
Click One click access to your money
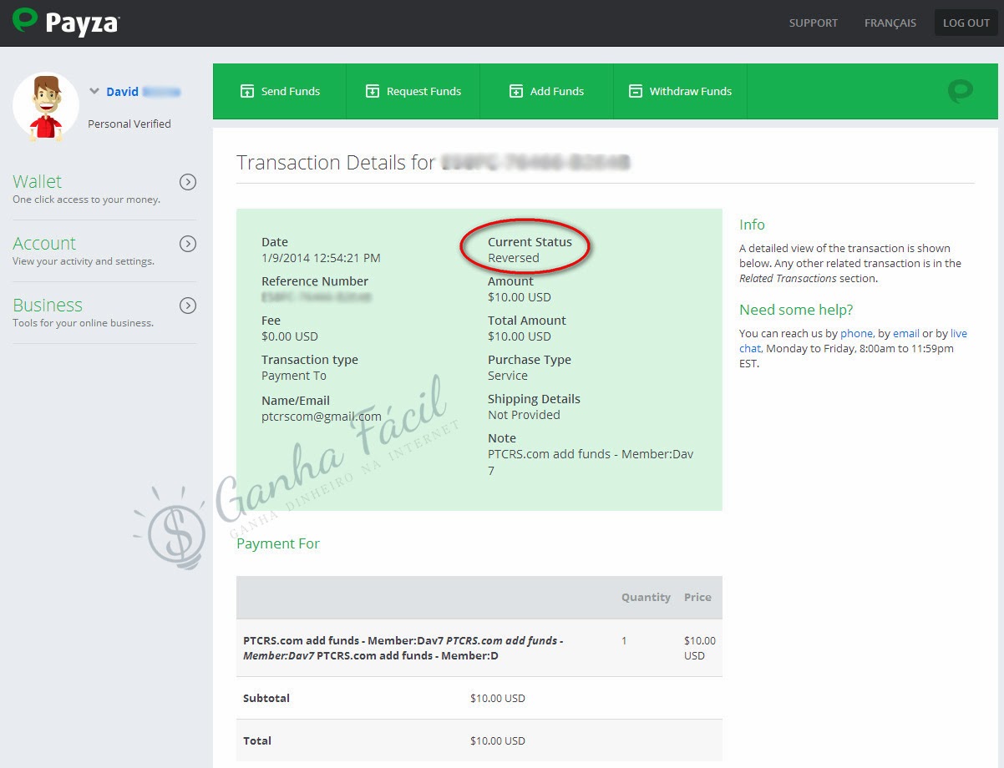coord(86,200)
